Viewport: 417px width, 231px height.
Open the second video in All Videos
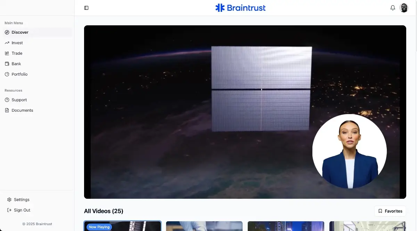204,226
